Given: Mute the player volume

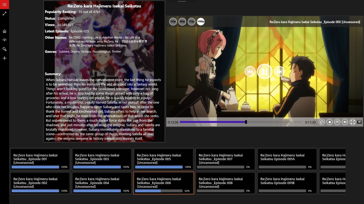Looking at the screenshot, I should 345,122.
